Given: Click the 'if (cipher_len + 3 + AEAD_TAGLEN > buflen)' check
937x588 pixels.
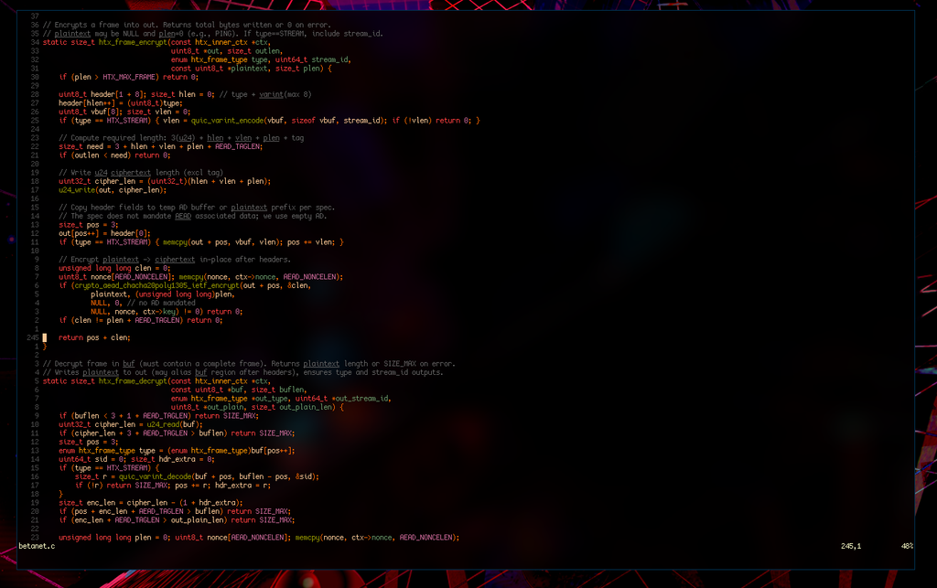Looking at the screenshot, I should pyautogui.click(x=142, y=433).
